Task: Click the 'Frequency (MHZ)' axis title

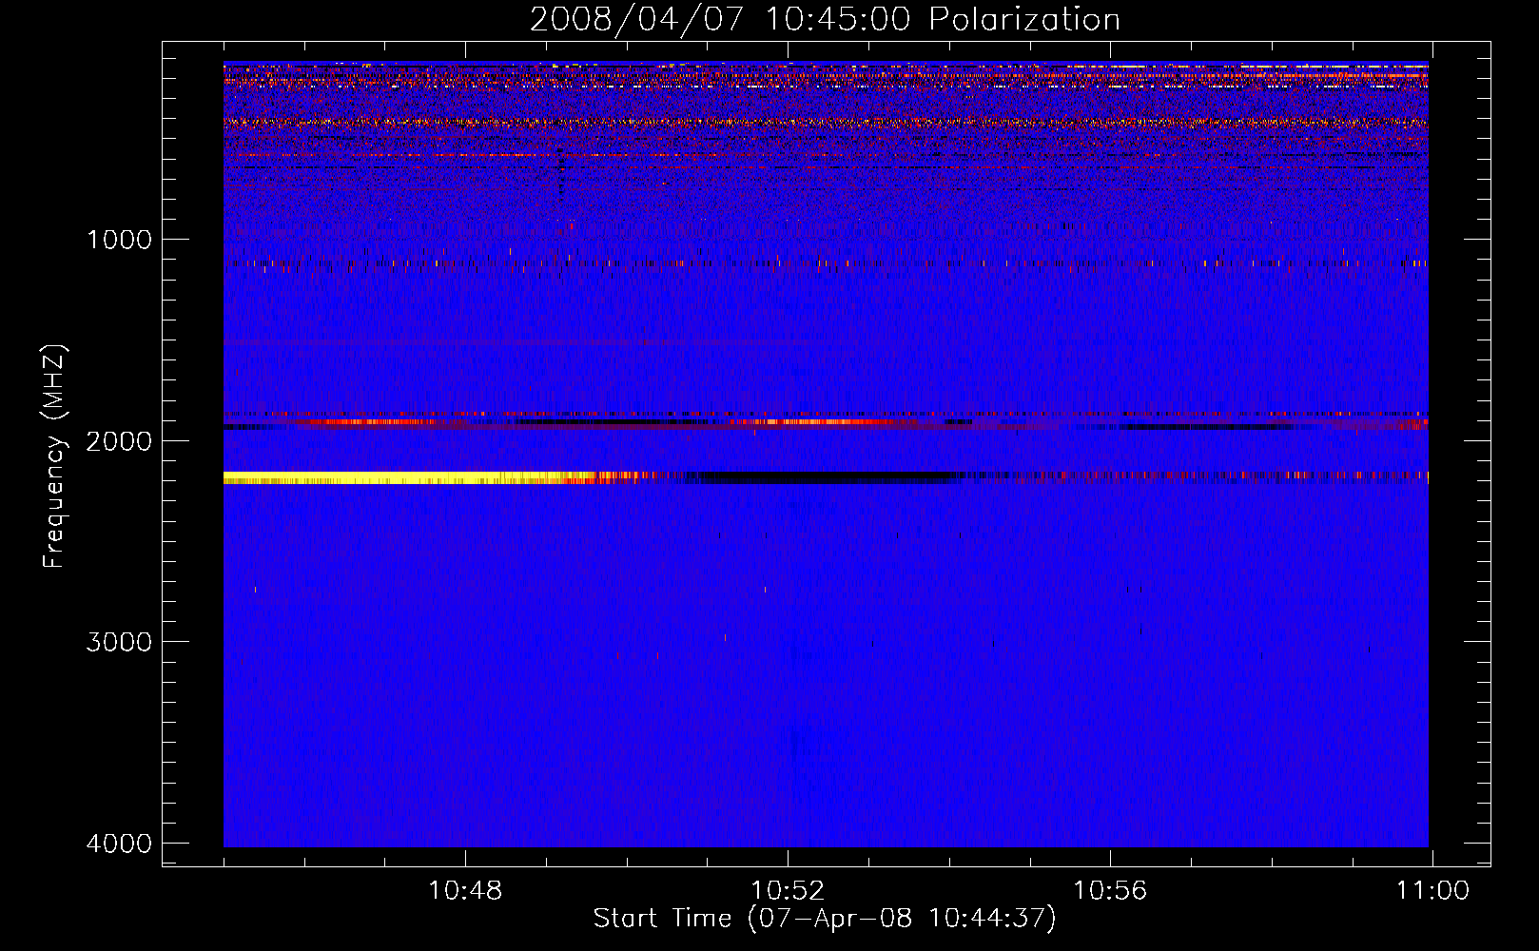Action: (x=55, y=456)
